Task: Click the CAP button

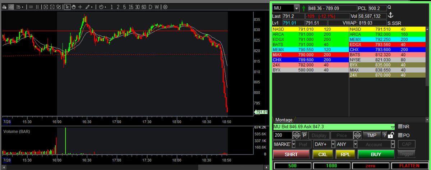Action: pyautogui.click(x=407, y=144)
